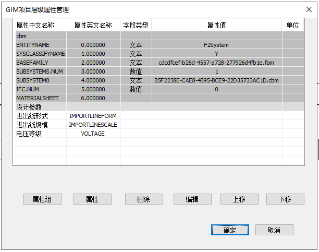Select the 单位 column header
Screen dimensions: 319x252
point(293,25)
